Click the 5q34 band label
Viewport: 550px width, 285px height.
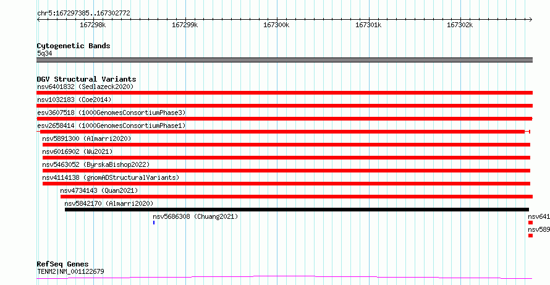pos(44,54)
